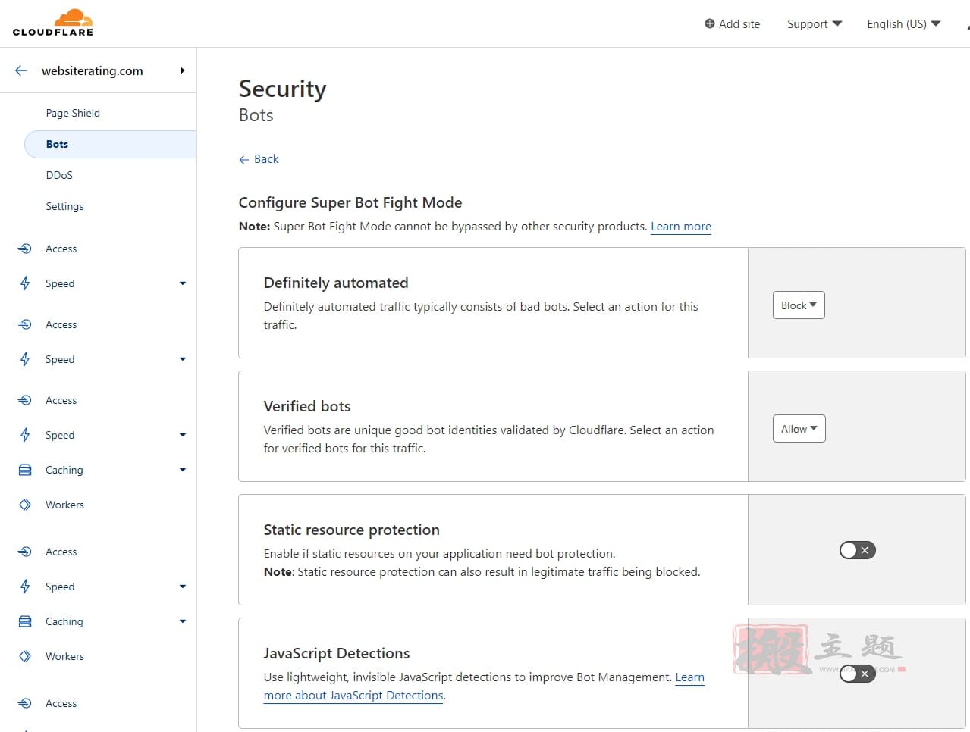Select the Bots sidebar item
Viewport: 970px width, 732px height.
click(x=111, y=144)
